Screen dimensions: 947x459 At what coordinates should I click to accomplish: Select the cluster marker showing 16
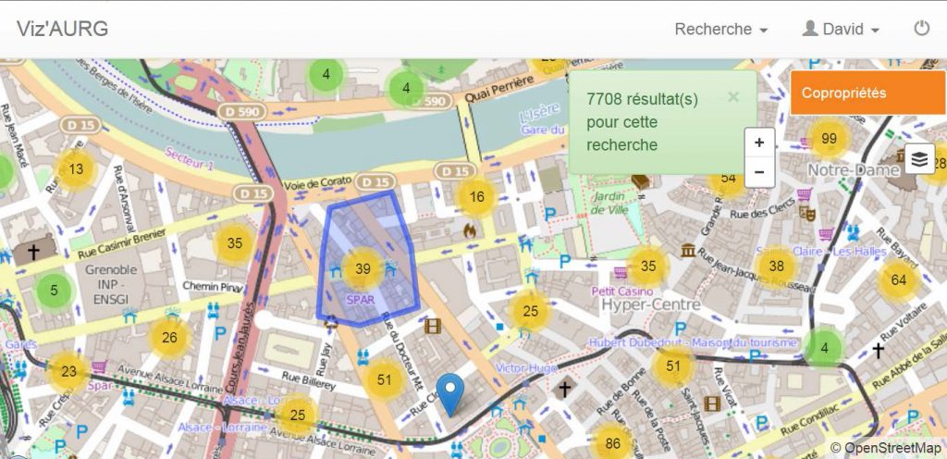pos(477,196)
